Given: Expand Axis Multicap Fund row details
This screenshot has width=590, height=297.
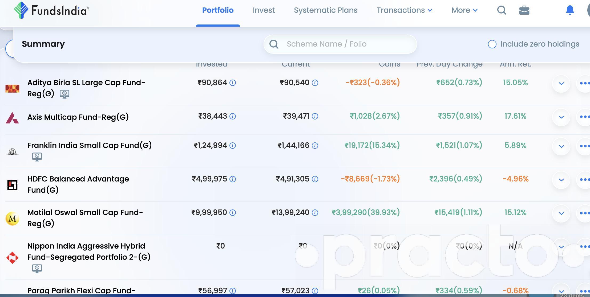Looking at the screenshot, I should pos(561,117).
